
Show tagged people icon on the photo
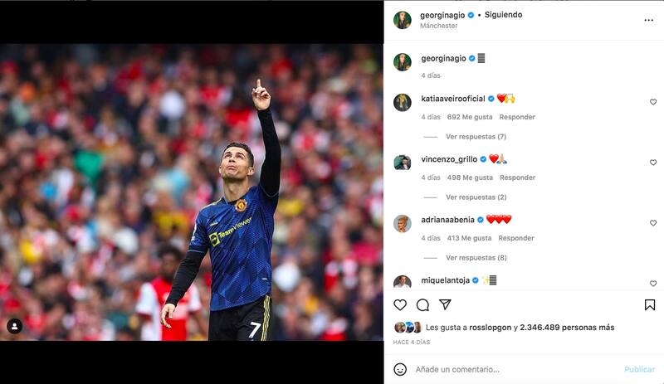pos(14,326)
